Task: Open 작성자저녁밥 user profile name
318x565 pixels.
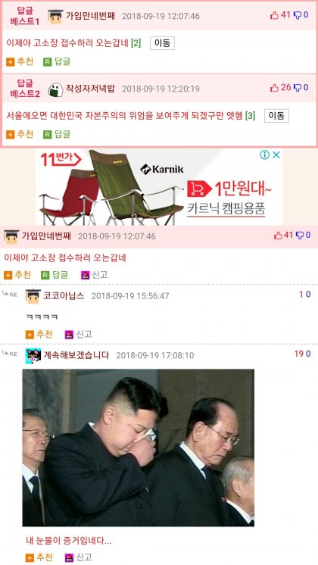Action: pos(90,89)
